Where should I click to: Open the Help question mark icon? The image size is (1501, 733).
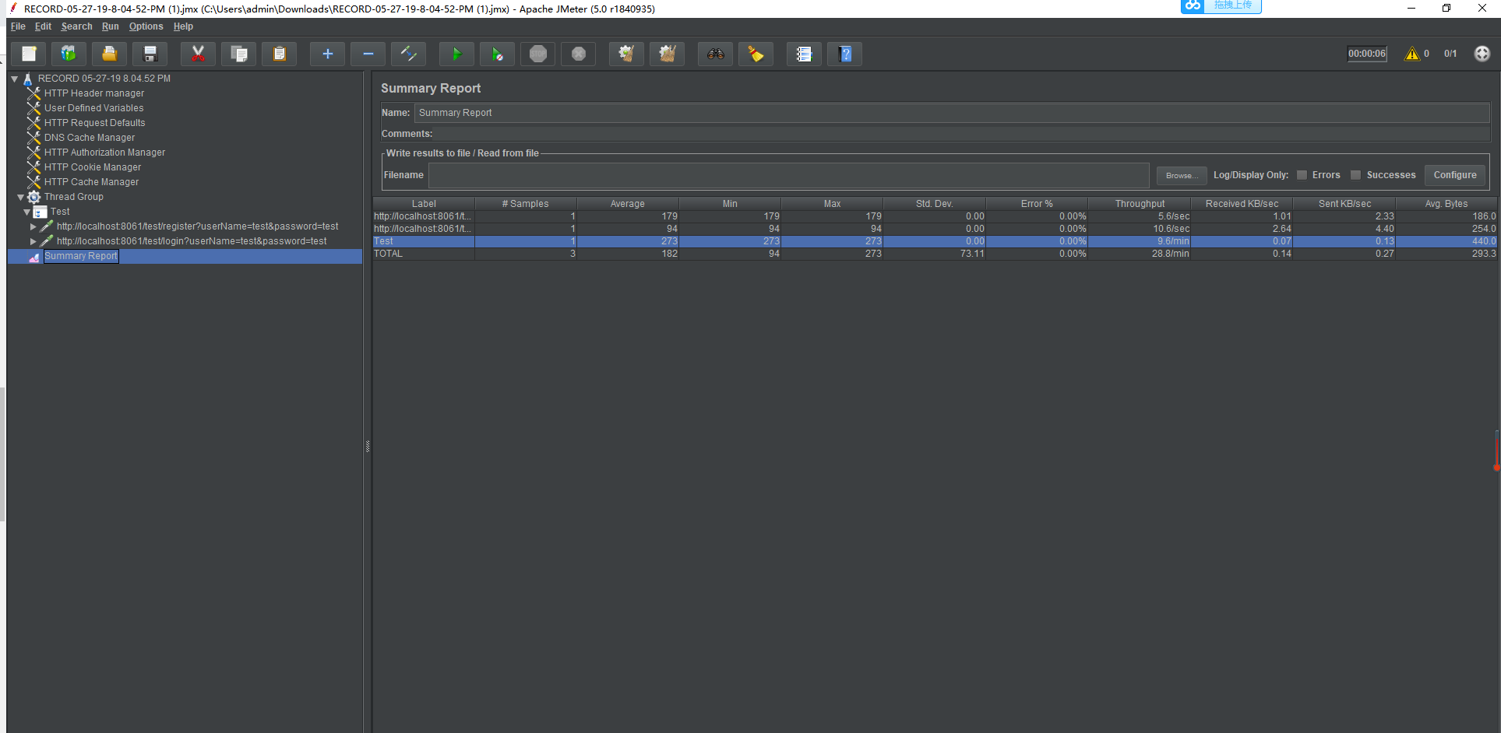point(845,54)
